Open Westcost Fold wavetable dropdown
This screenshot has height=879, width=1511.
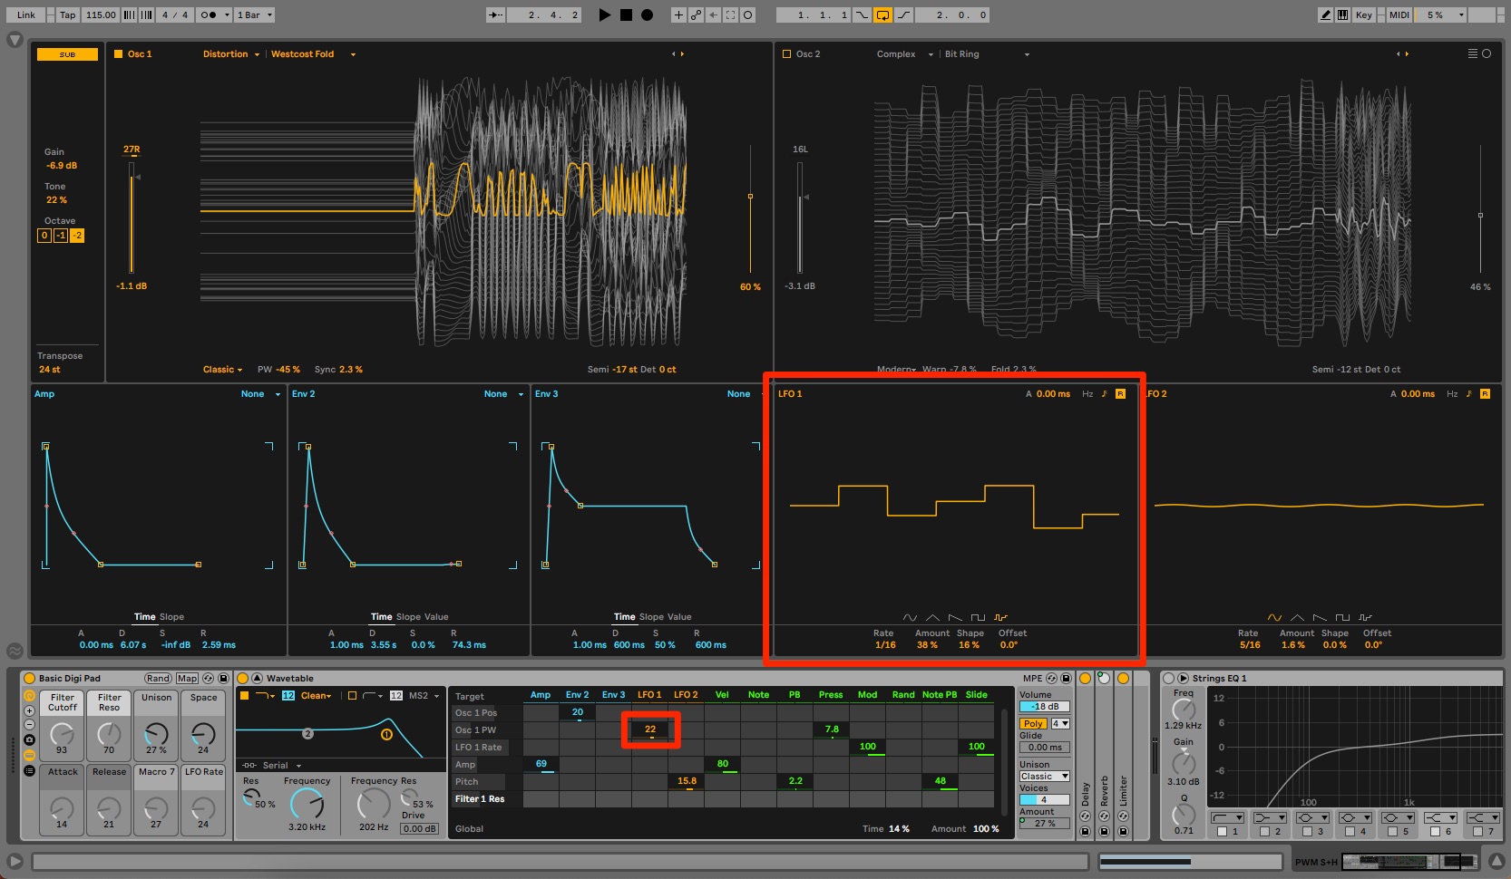[313, 54]
